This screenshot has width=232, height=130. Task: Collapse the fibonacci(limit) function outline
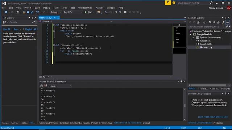point(54,45)
